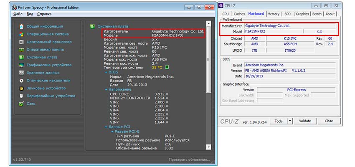Collapse the Данные PCI section

pyautogui.click(x=105, y=127)
